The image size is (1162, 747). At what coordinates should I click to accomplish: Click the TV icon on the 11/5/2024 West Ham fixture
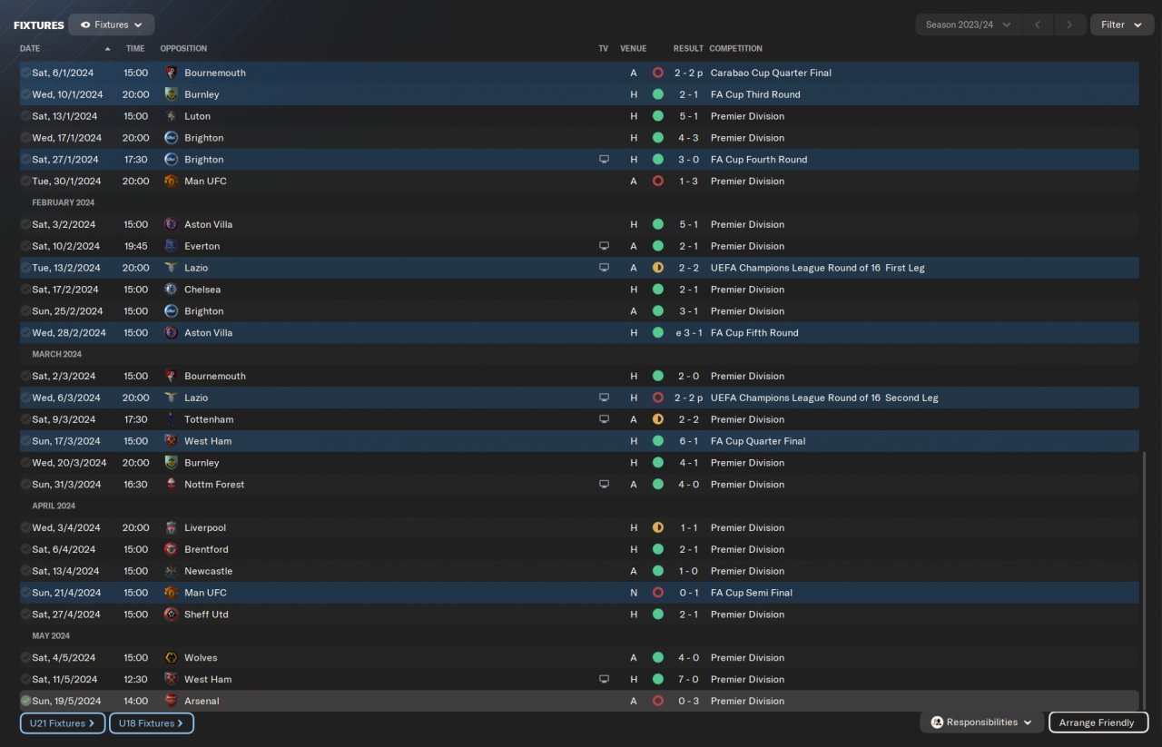pos(604,679)
